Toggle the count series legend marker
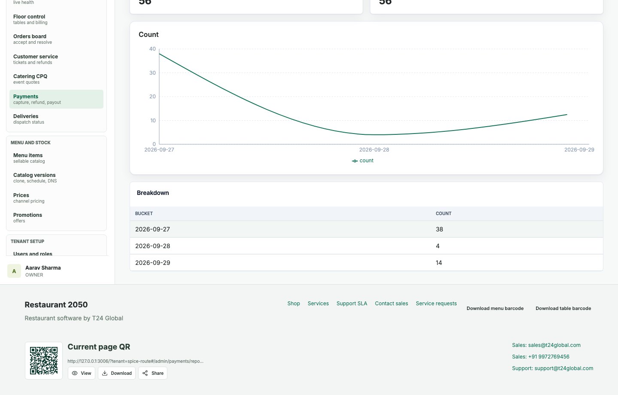 pos(355,161)
